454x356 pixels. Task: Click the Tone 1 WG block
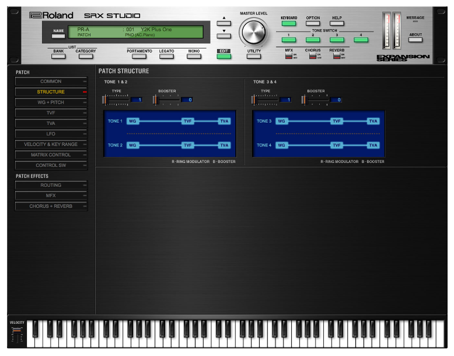(132, 121)
